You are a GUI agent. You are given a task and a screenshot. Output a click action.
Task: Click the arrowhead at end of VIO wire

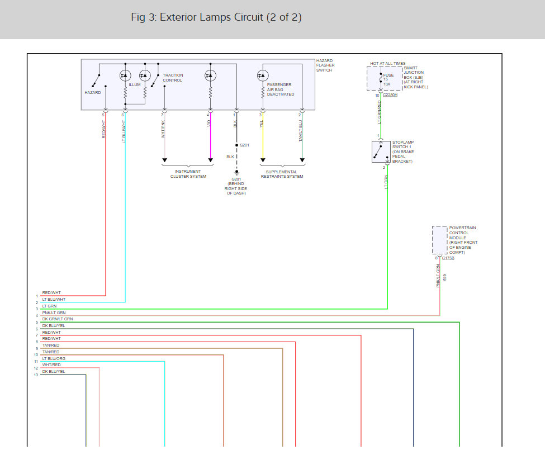(x=210, y=160)
